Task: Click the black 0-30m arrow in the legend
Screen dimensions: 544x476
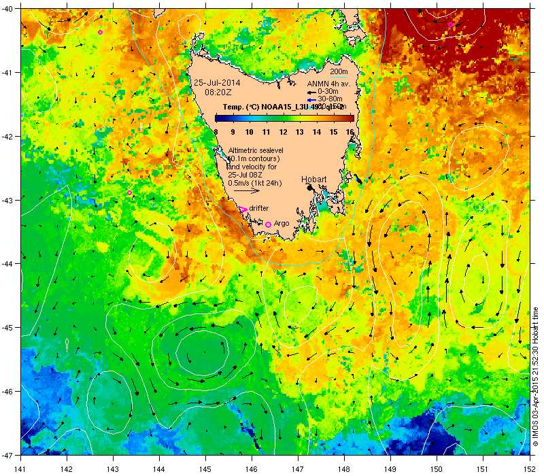Action: pyautogui.click(x=311, y=92)
